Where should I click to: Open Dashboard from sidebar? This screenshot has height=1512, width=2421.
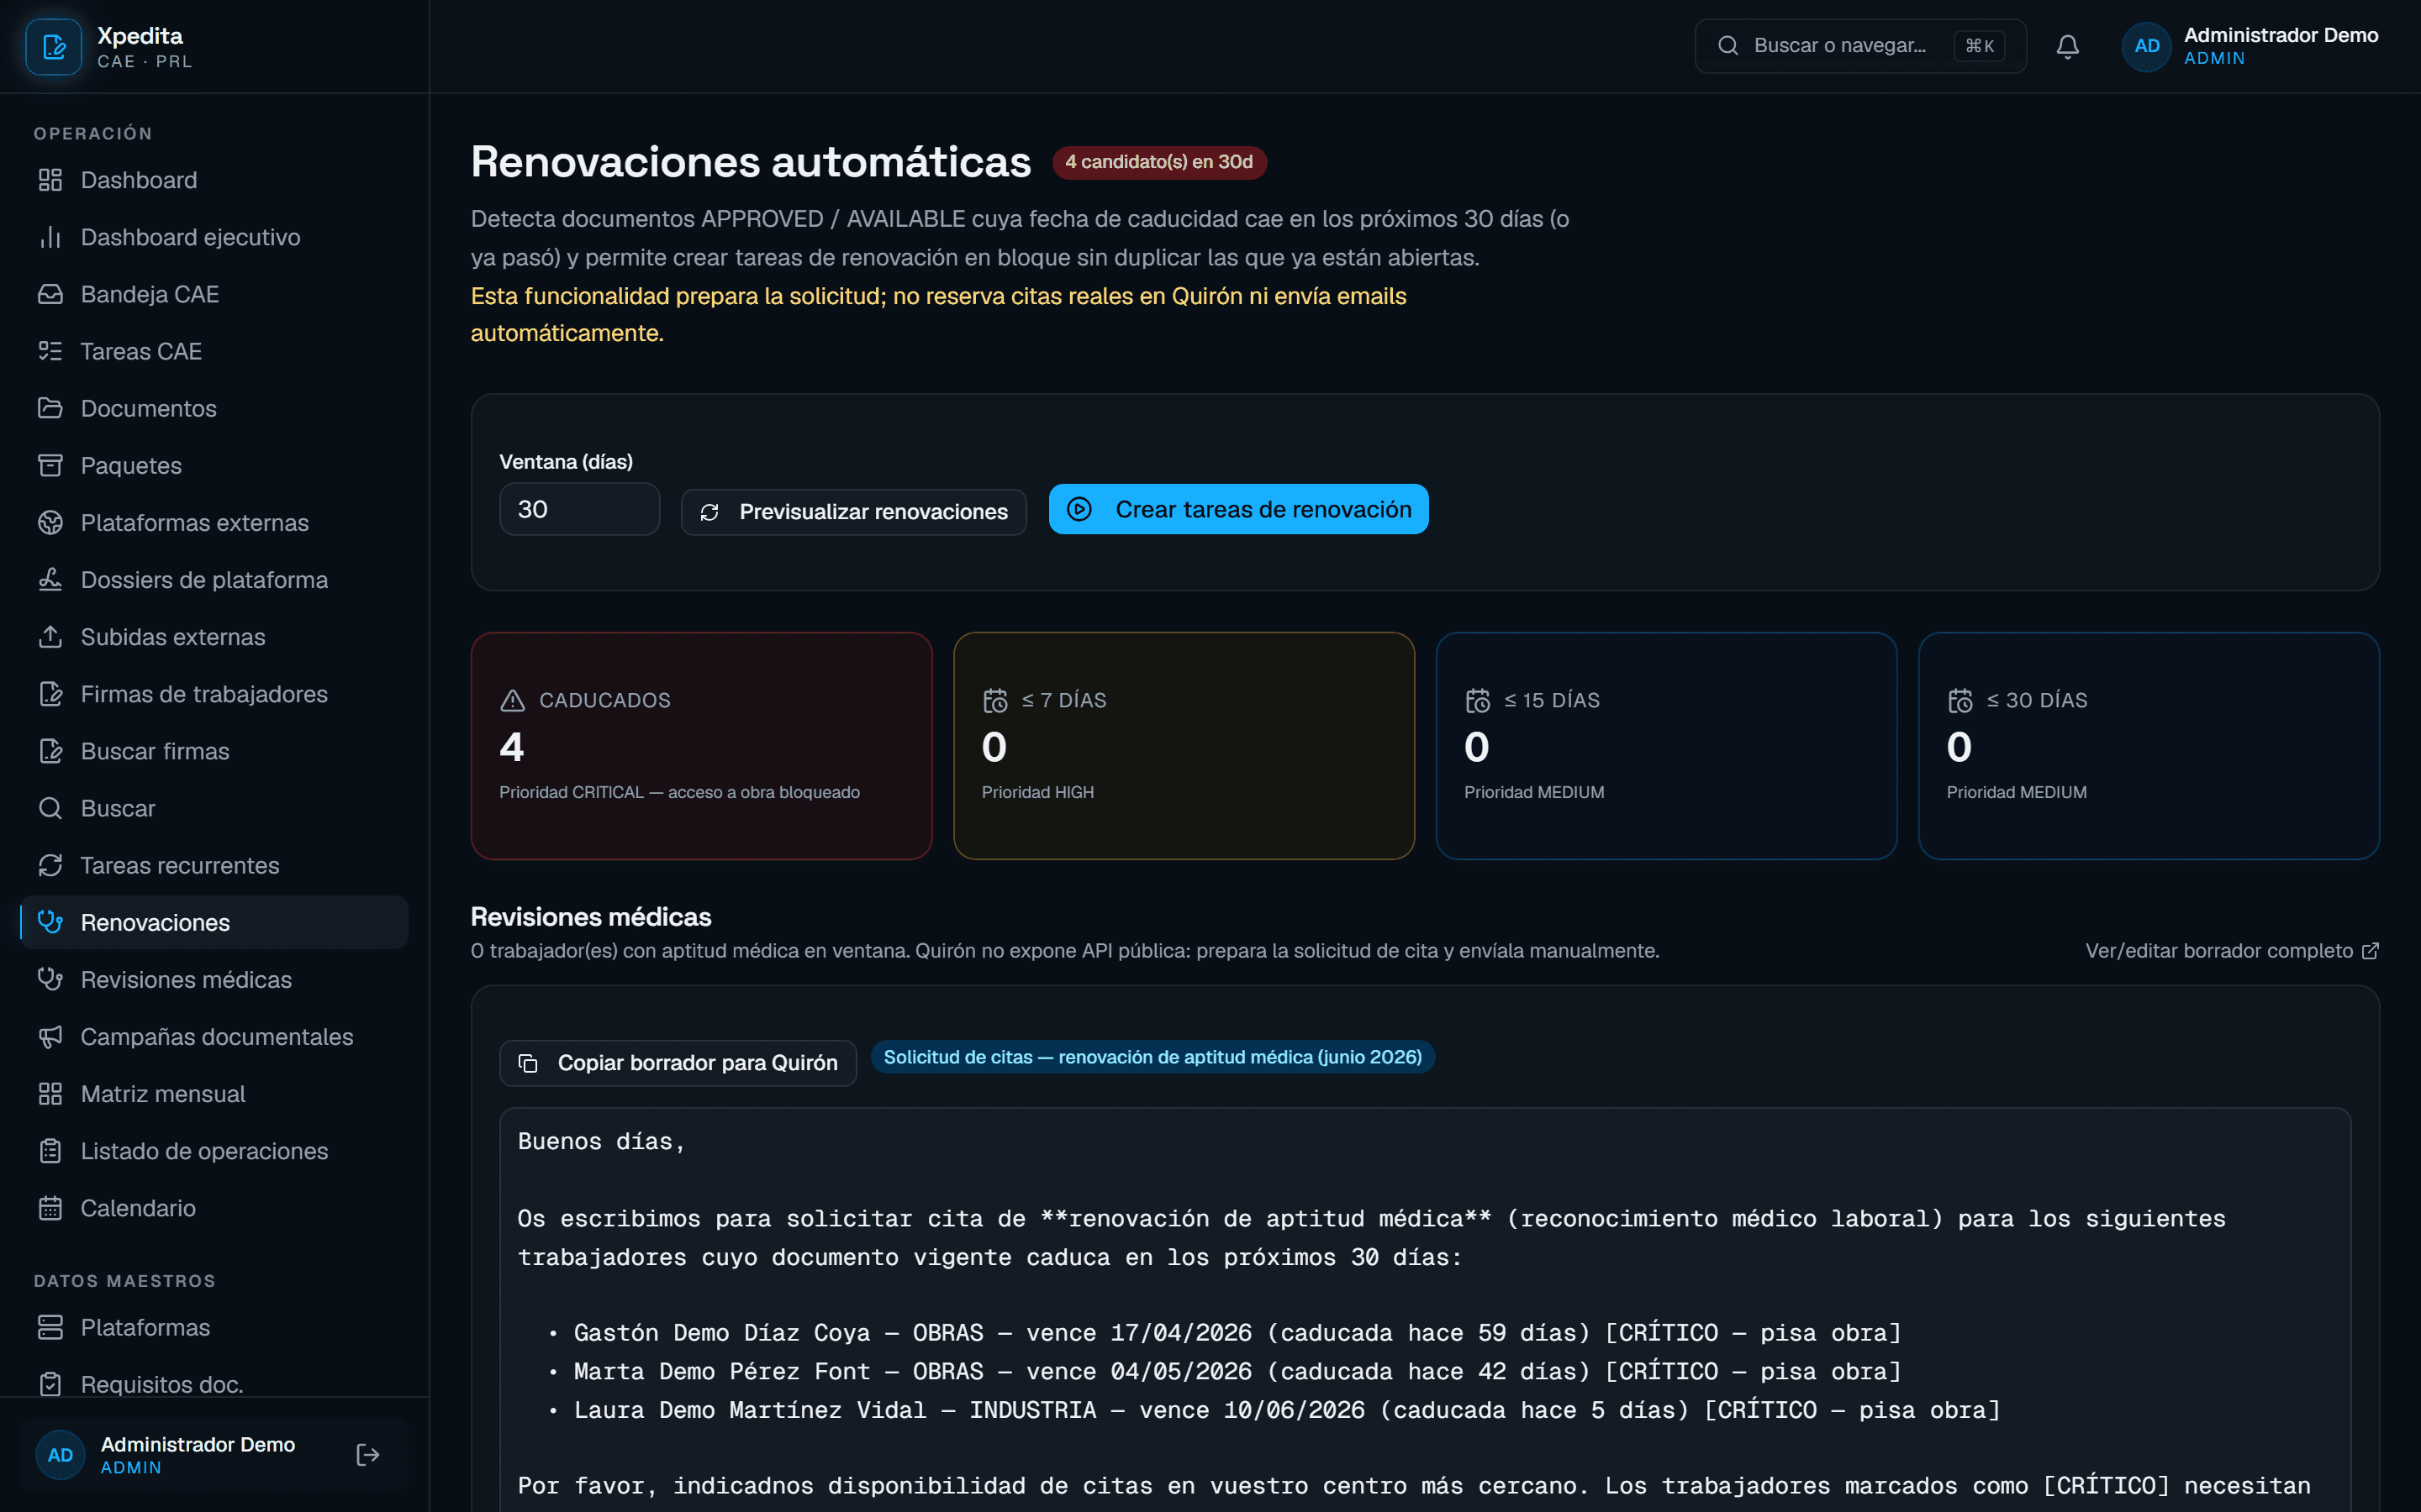pyautogui.click(x=214, y=180)
